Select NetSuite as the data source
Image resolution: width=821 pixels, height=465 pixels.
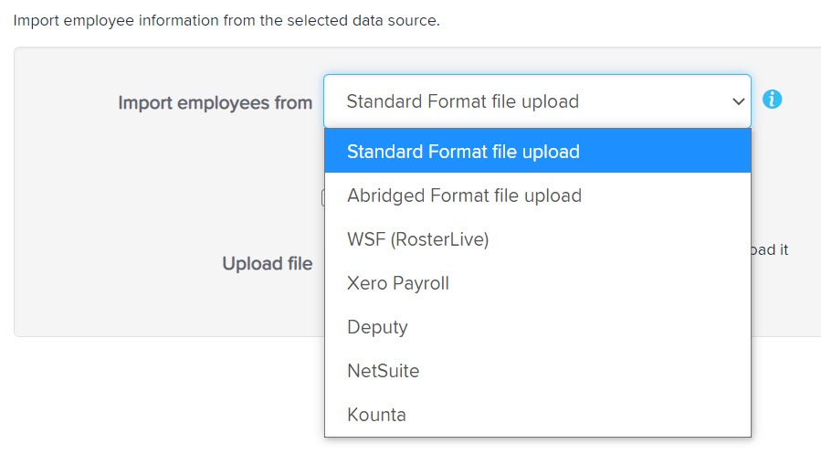click(538, 371)
